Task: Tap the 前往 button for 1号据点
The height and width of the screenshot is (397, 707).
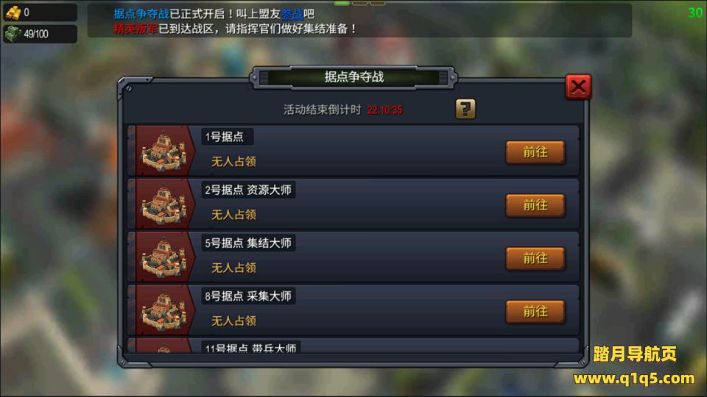Action: pos(535,152)
